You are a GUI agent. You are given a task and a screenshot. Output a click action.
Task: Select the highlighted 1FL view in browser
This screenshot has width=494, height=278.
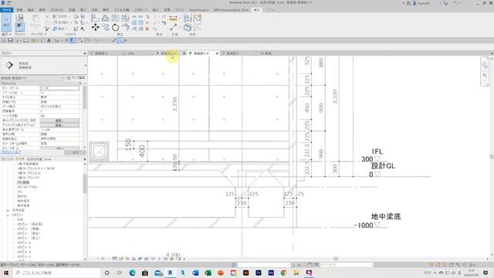click(23, 182)
